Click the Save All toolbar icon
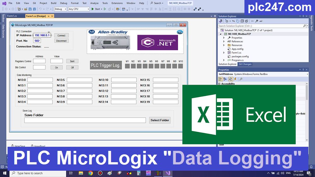This screenshot has height=177, width=315. [34, 9]
